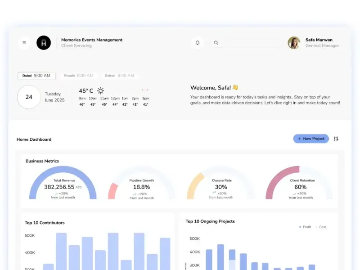Click next arrow in weather forecast
The height and width of the screenshot is (270, 360).
pyautogui.click(x=148, y=90)
